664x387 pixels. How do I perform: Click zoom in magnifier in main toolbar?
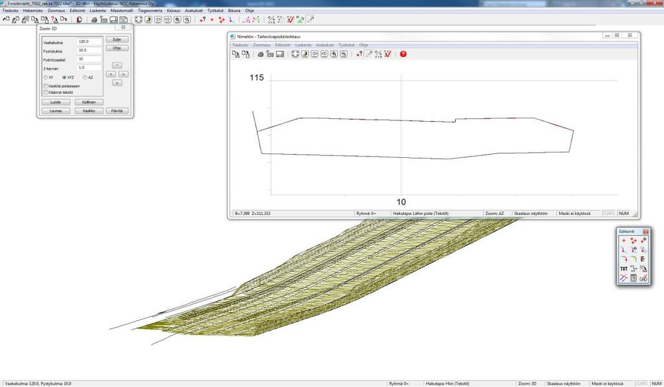pos(178,19)
